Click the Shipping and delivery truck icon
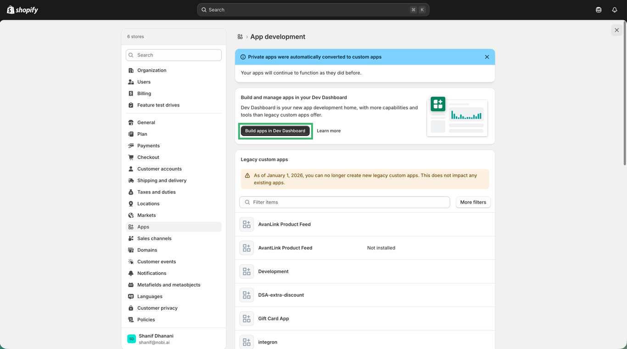 pos(131,181)
